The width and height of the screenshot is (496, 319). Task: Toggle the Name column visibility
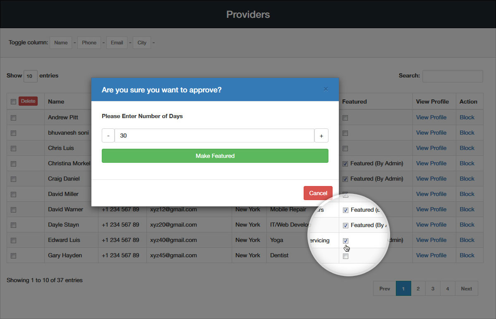61,43
